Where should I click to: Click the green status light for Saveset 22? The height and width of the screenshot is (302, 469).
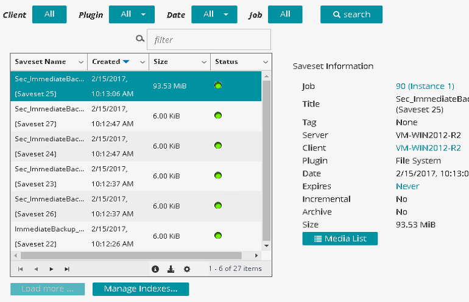(218, 236)
